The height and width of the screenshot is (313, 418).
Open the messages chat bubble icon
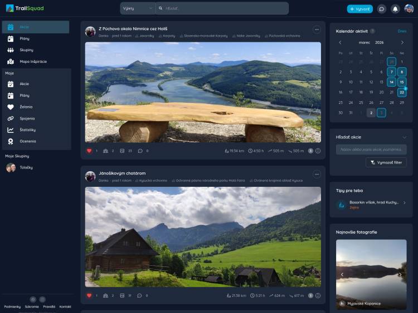click(382, 9)
